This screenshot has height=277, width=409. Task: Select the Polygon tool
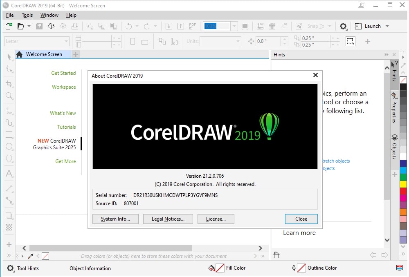coord(9,158)
